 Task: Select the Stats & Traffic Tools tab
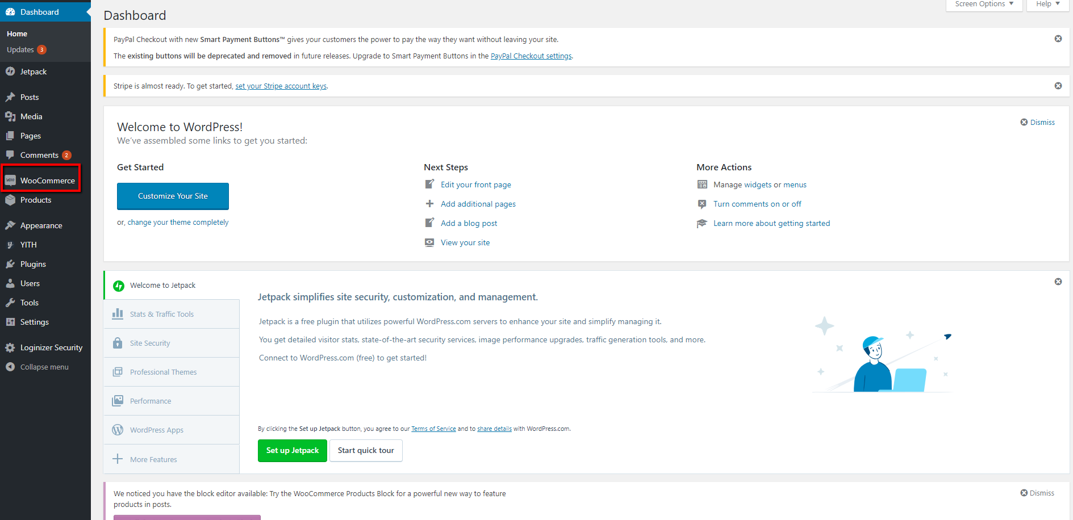tap(172, 314)
